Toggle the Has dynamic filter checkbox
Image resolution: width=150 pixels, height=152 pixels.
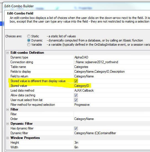[x=76, y=128]
